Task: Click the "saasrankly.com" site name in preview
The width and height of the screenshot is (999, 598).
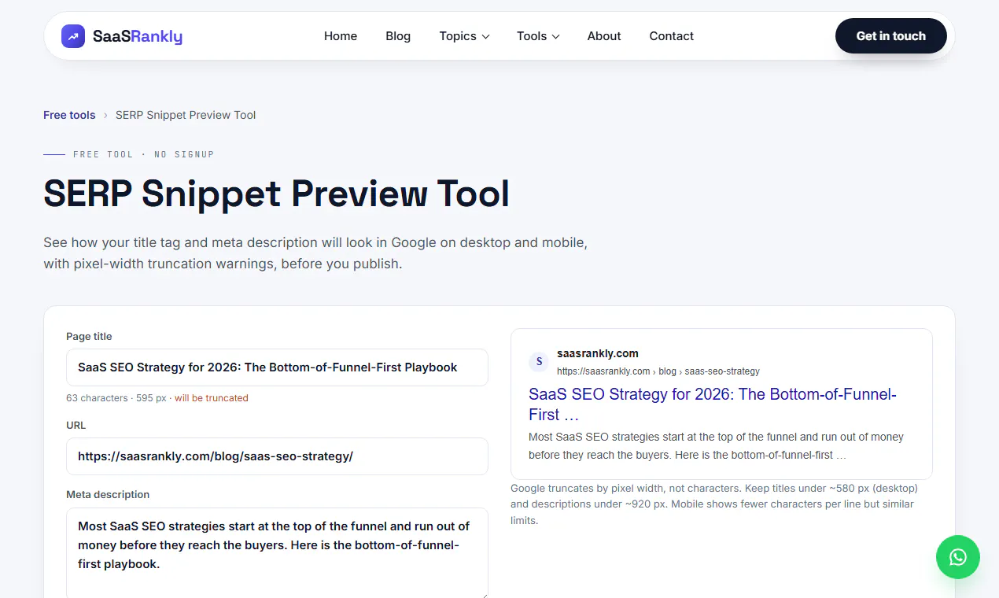Action: [598, 353]
